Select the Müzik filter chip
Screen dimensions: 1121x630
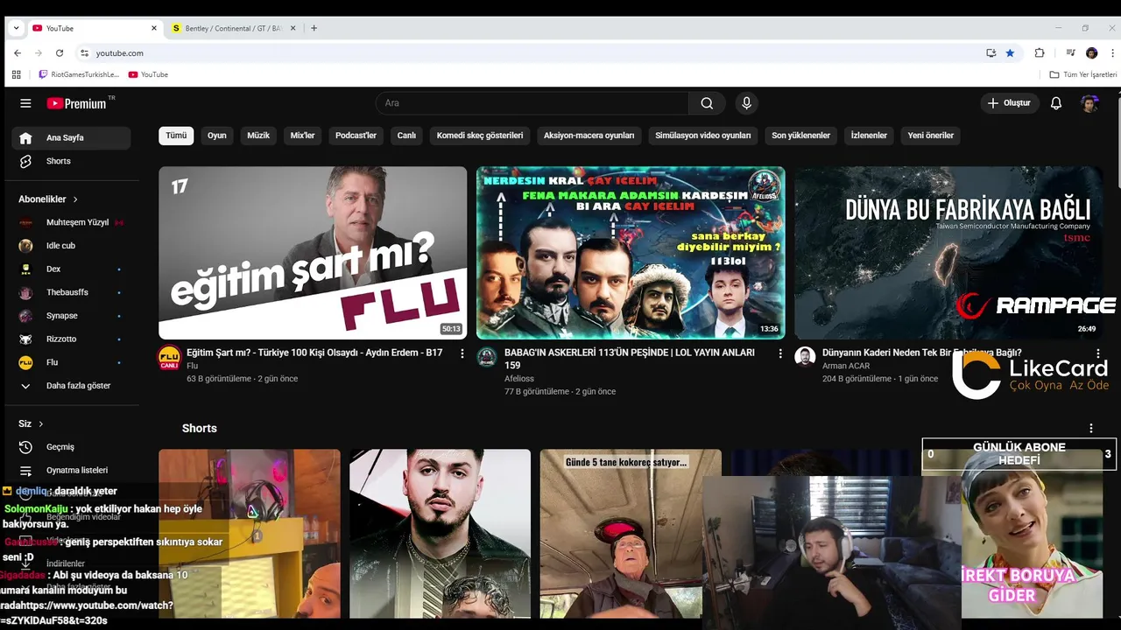[x=258, y=136]
